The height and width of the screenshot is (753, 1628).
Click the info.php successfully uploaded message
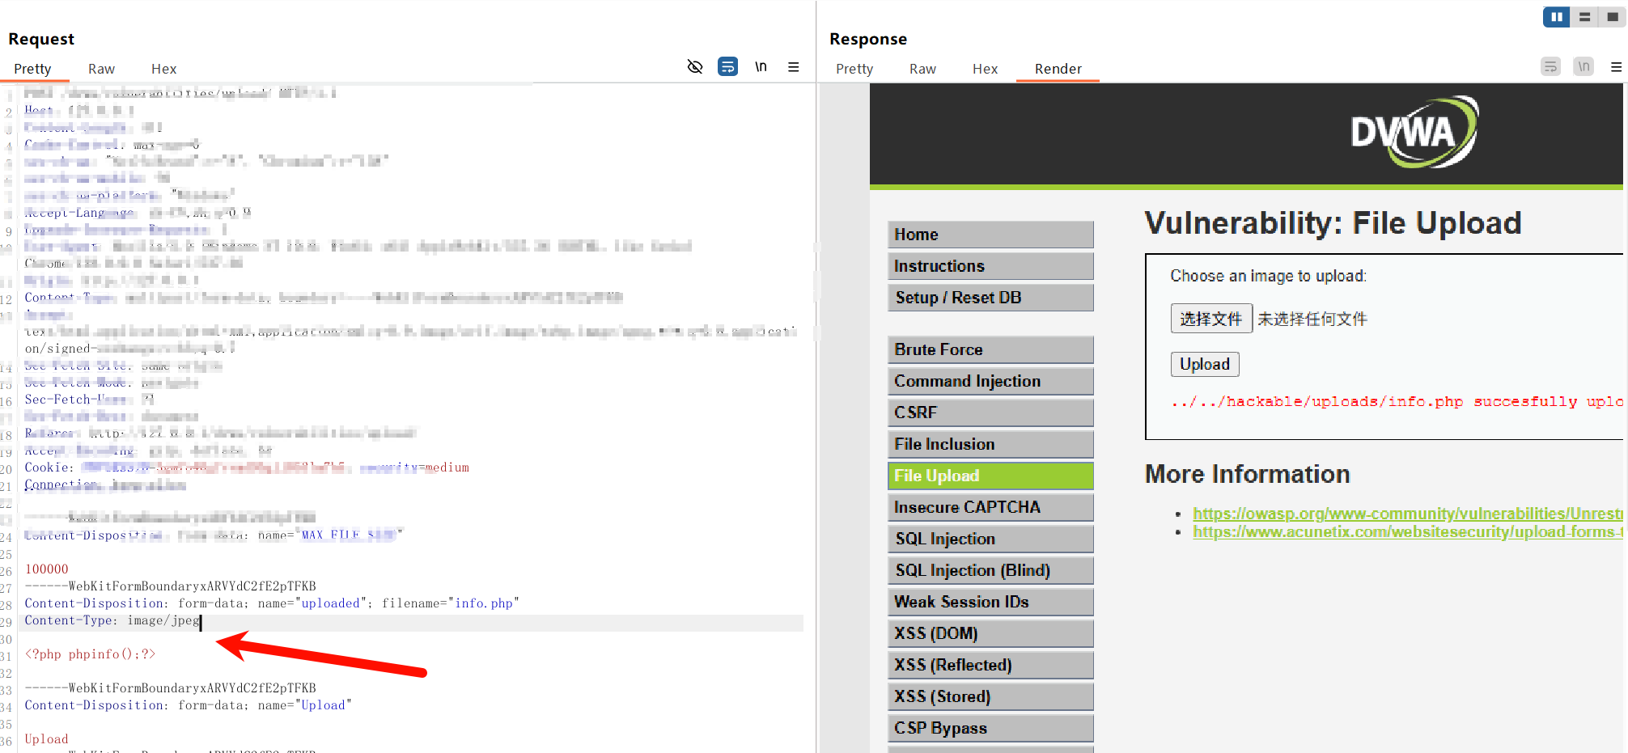point(1397,401)
